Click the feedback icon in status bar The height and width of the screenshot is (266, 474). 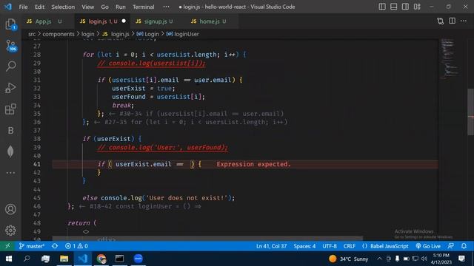coord(451,246)
